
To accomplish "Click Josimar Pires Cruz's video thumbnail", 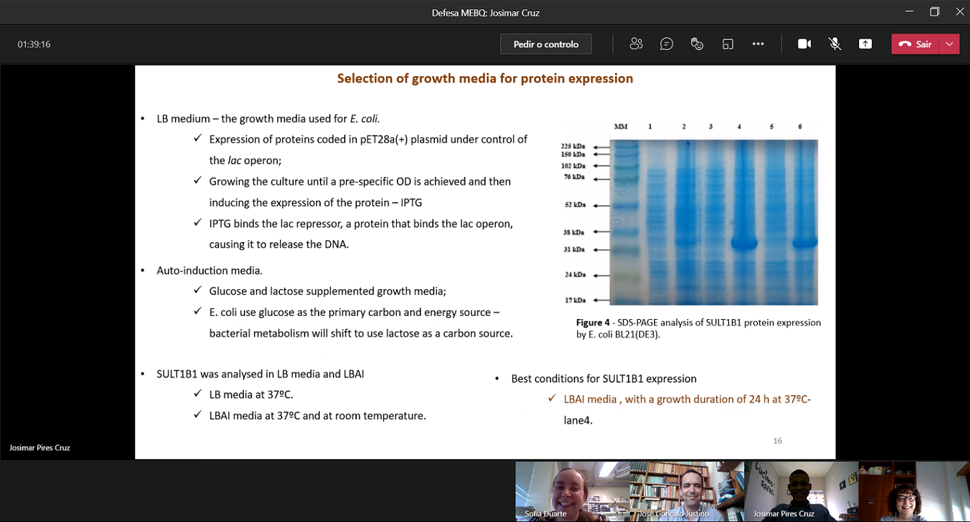I will (x=801, y=491).
